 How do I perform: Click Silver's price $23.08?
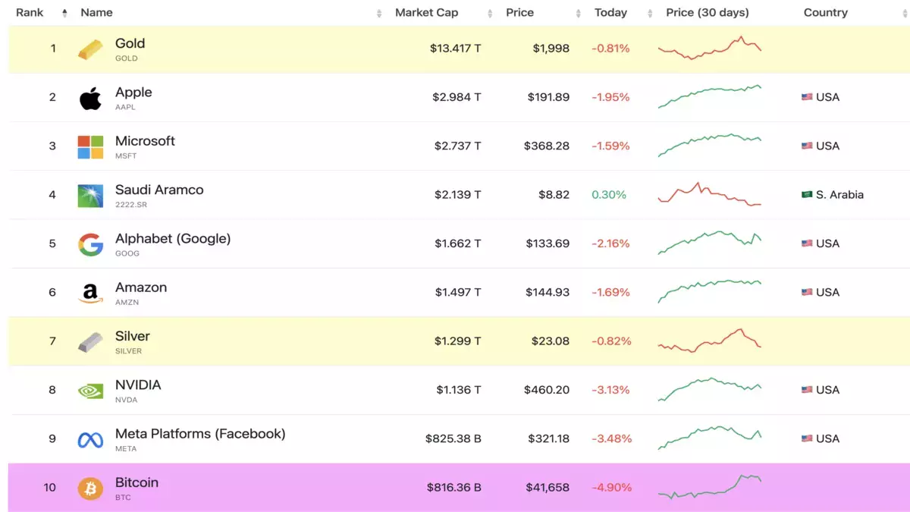click(551, 341)
